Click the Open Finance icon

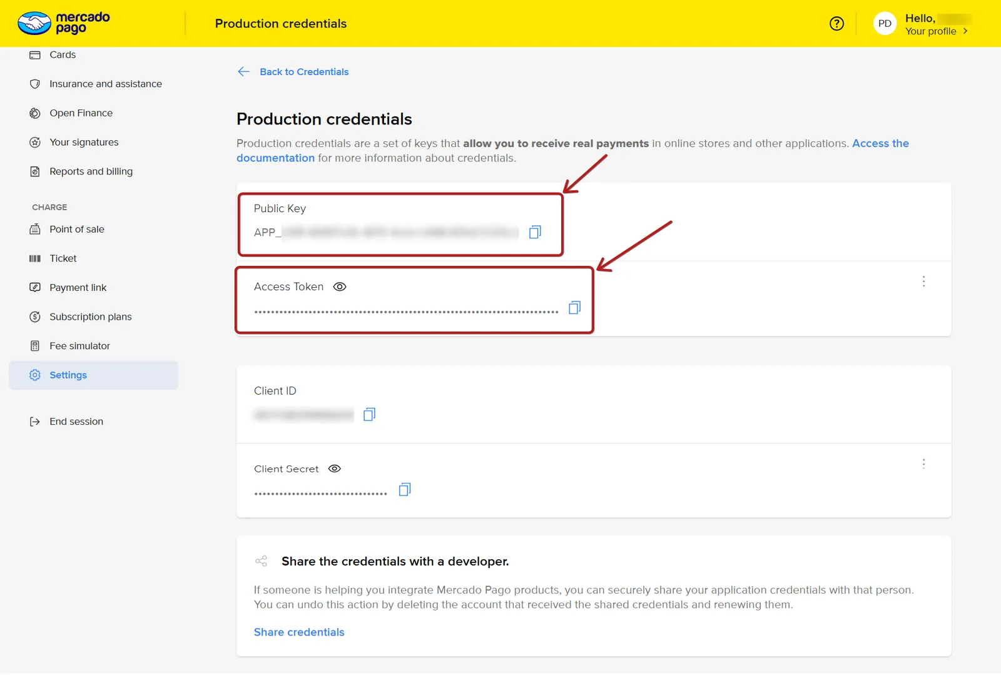pos(35,113)
